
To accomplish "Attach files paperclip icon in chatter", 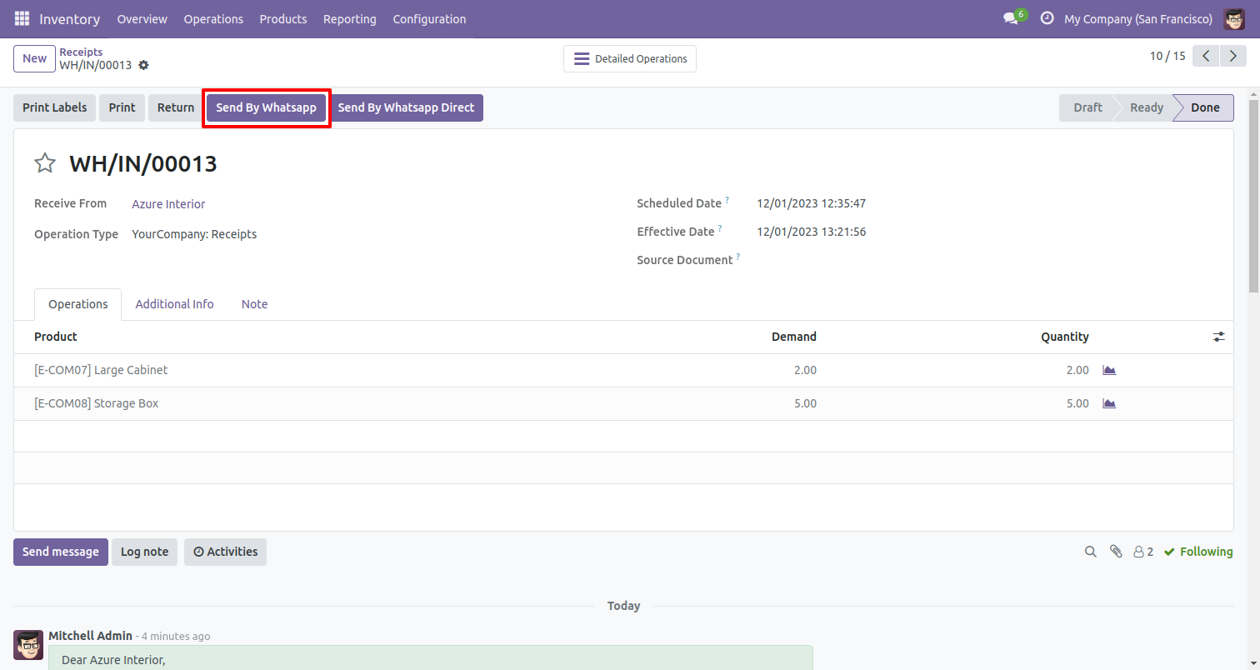I will (1116, 552).
